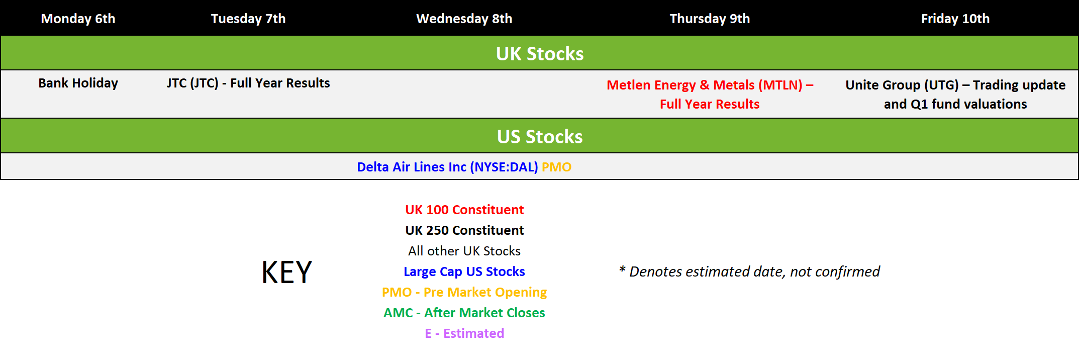The image size is (1079, 362).
Task: Click the estimated date footnote text
Action: click(x=749, y=271)
